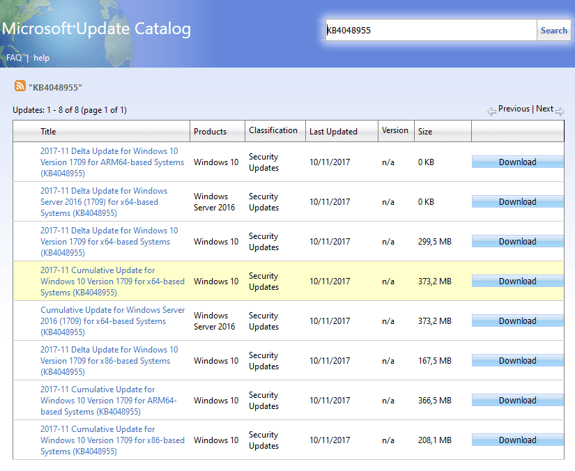The height and width of the screenshot is (471, 575).
Task: Sort results by Products column
Action: click(210, 132)
